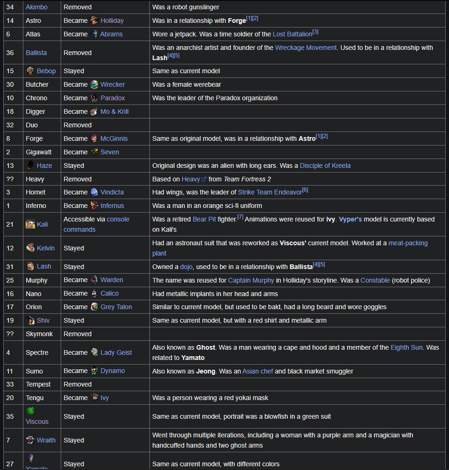Screen dimensions: 449x470
Task: Open citation [7] after Bear Pit fighter
Action: pos(240,216)
